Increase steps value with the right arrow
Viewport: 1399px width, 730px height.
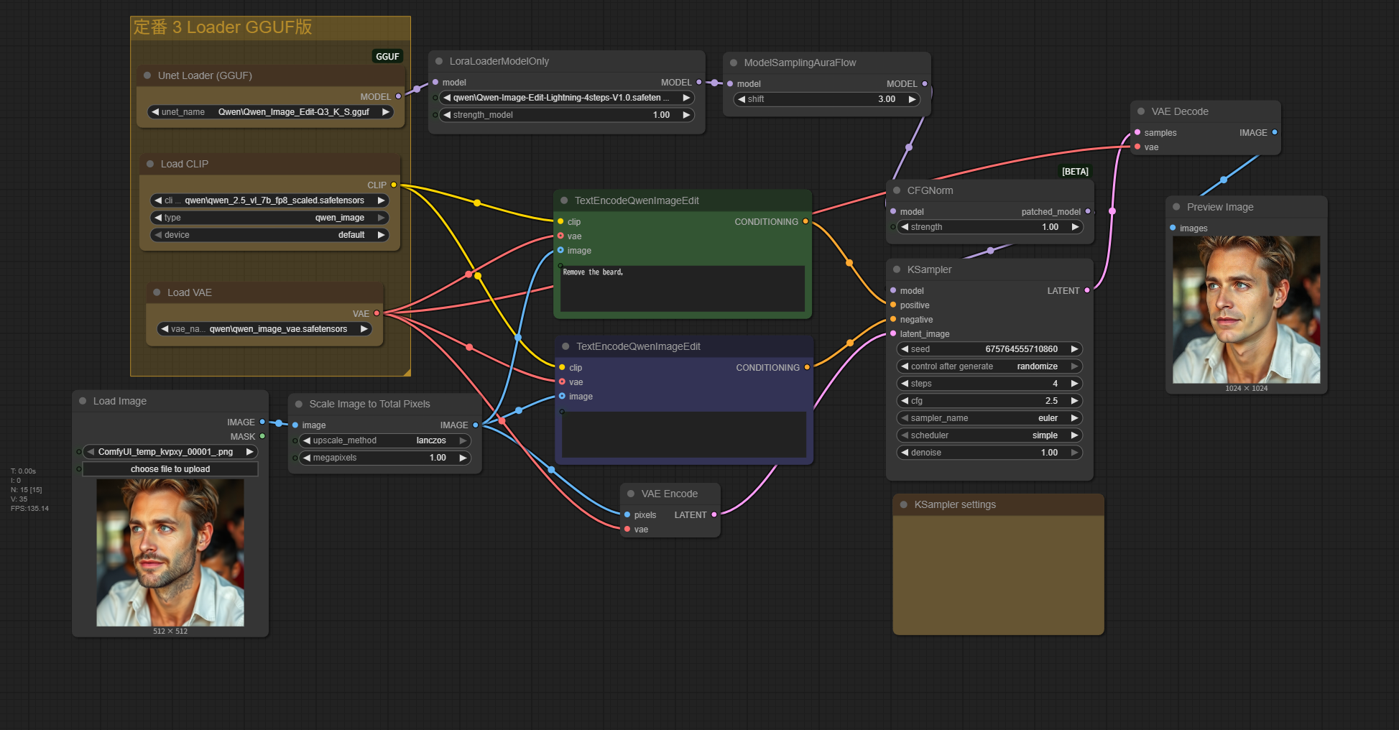[x=1074, y=384]
